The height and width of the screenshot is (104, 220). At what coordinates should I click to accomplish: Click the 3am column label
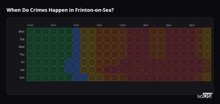point(53,25)
